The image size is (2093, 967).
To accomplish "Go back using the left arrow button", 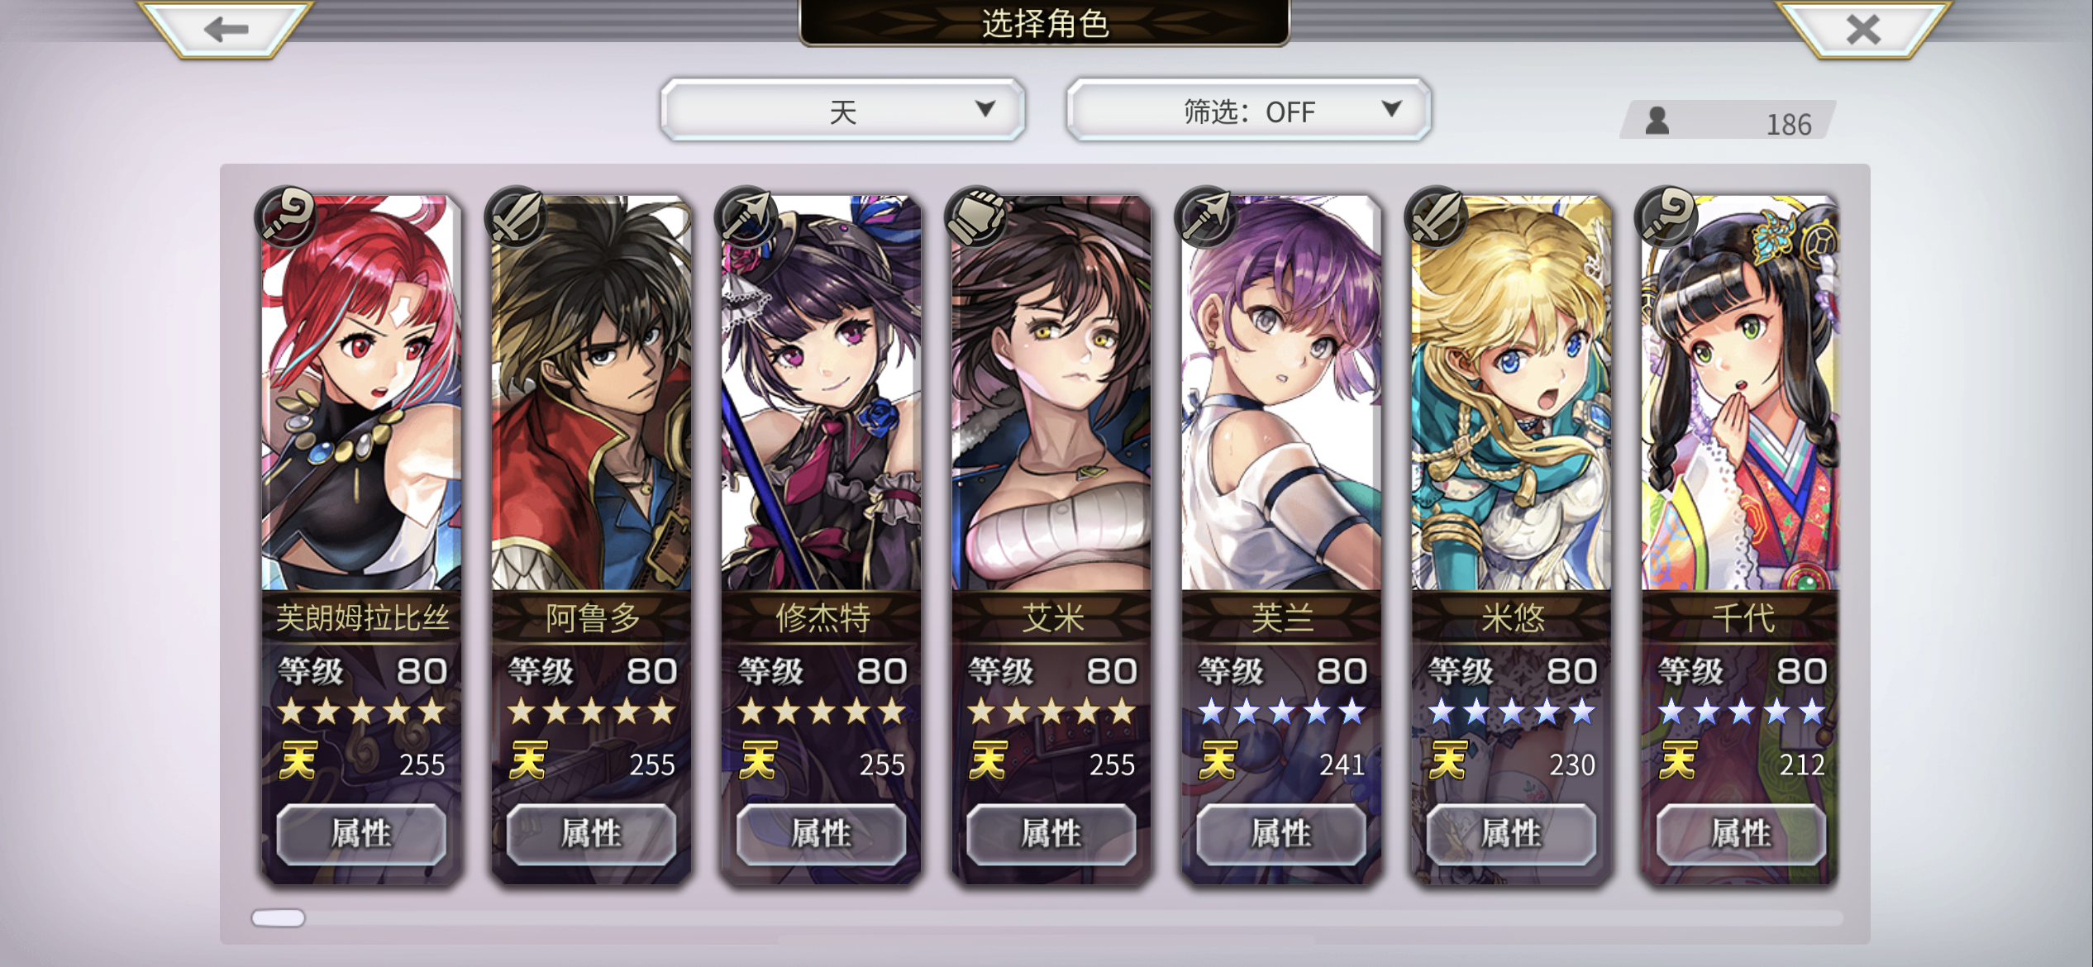I will tap(226, 29).
